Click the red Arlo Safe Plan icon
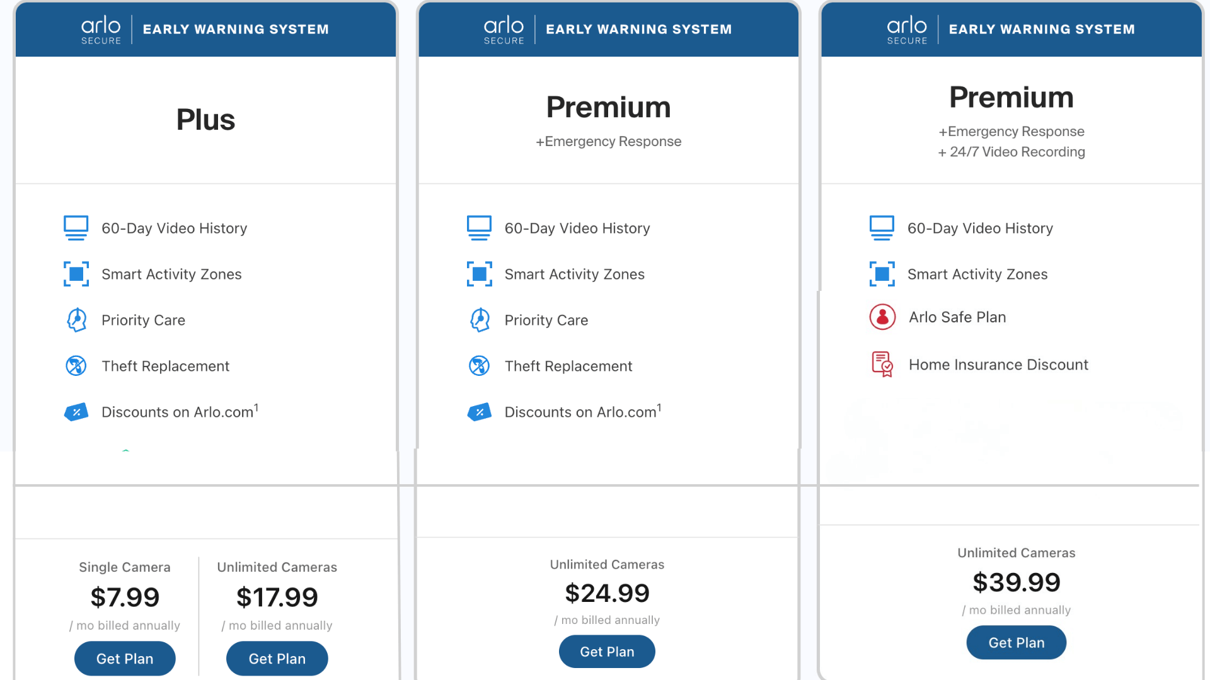This screenshot has width=1210, height=680. [x=882, y=317]
